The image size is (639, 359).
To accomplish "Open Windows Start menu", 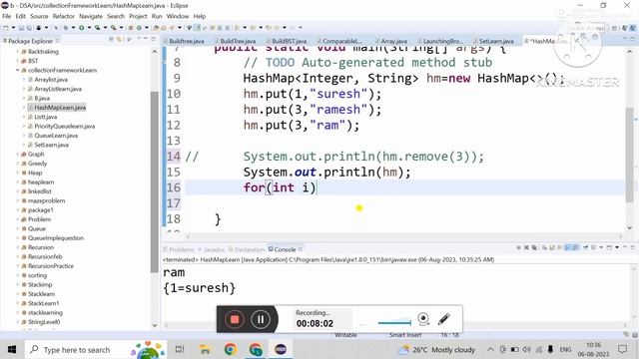I will (12, 349).
